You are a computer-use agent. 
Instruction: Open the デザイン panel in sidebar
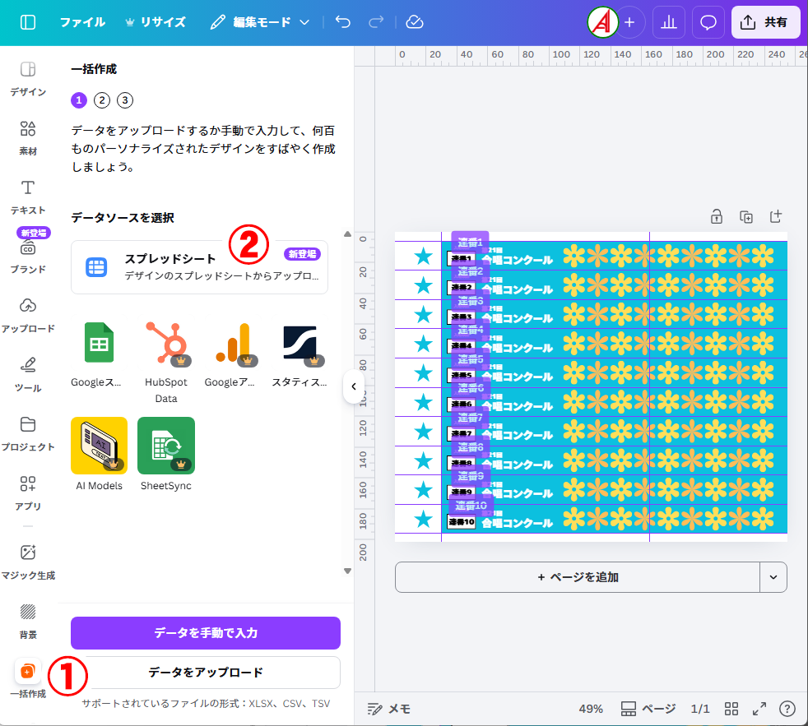[28, 77]
